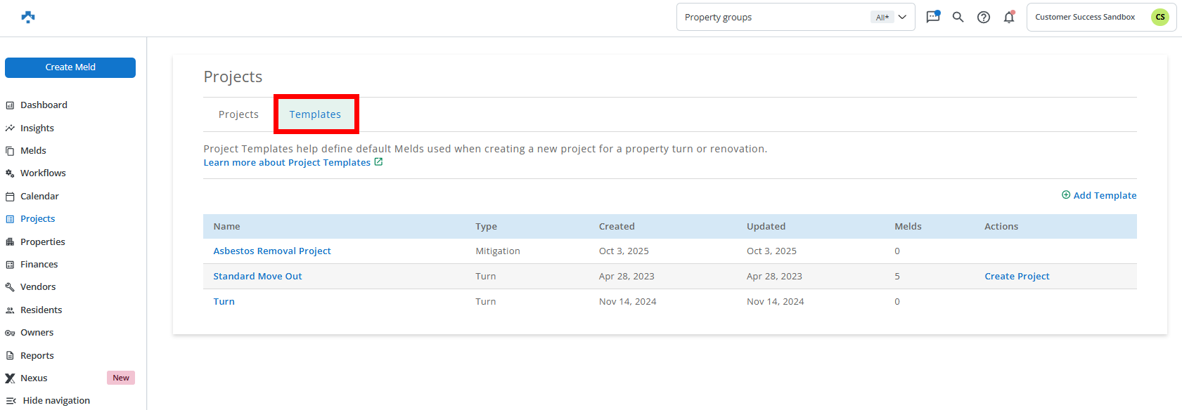1182x410 pixels.
Task: Click the Property Meld logo
Action: [28, 17]
